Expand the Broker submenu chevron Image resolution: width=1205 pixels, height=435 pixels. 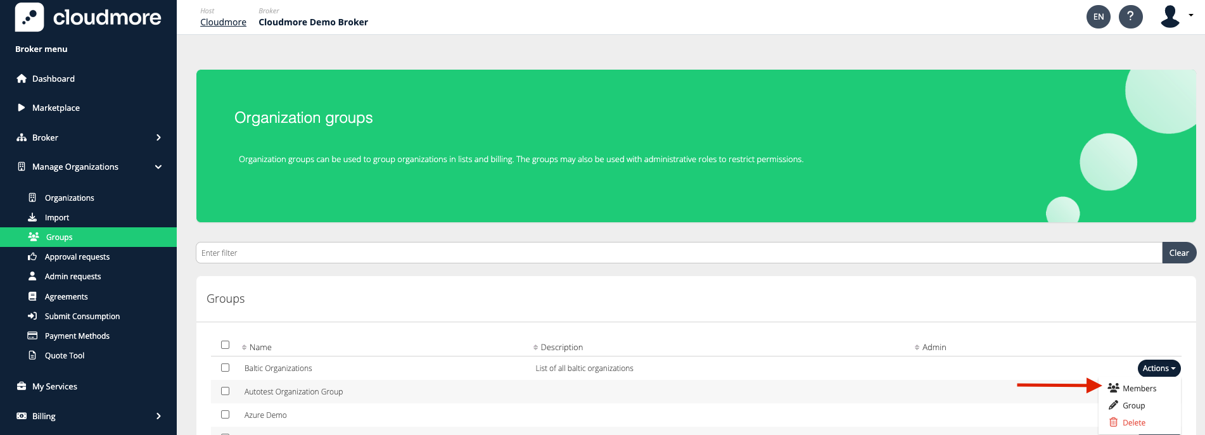point(158,137)
